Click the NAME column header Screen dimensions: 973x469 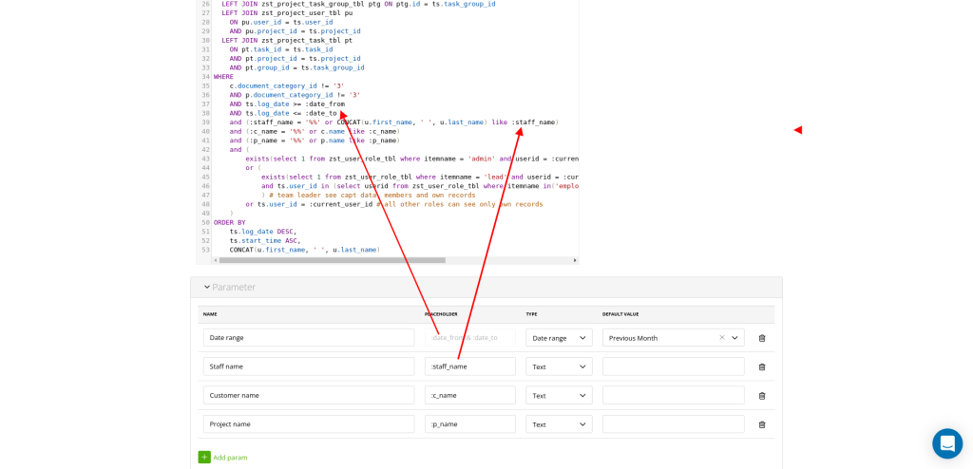coord(210,314)
